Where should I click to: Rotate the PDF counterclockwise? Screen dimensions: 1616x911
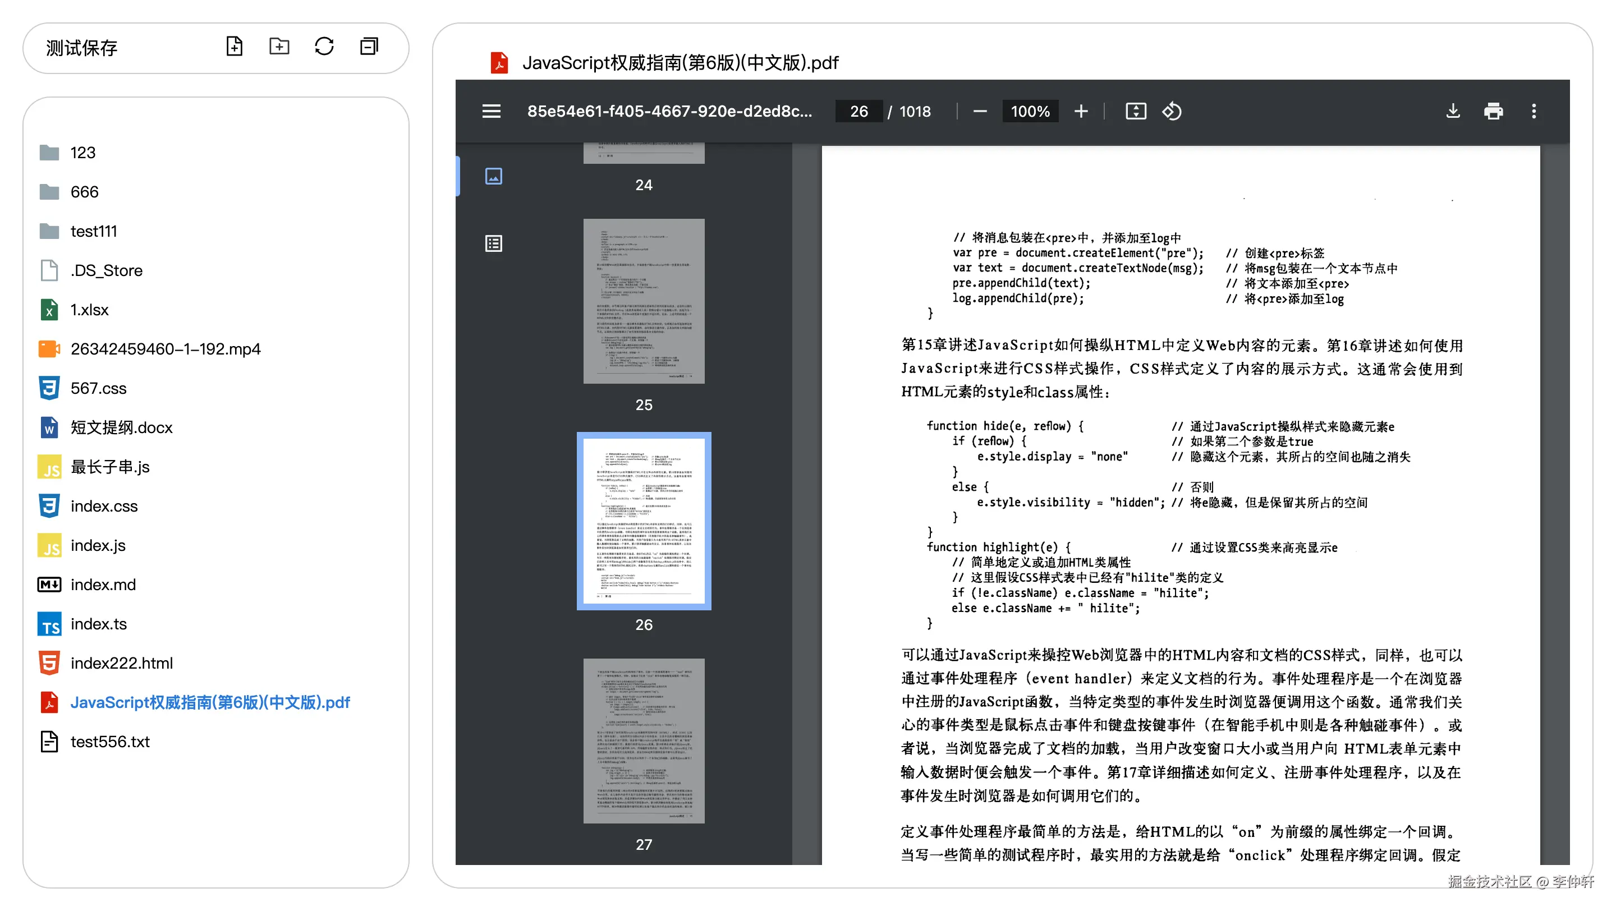tap(1172, 112)
